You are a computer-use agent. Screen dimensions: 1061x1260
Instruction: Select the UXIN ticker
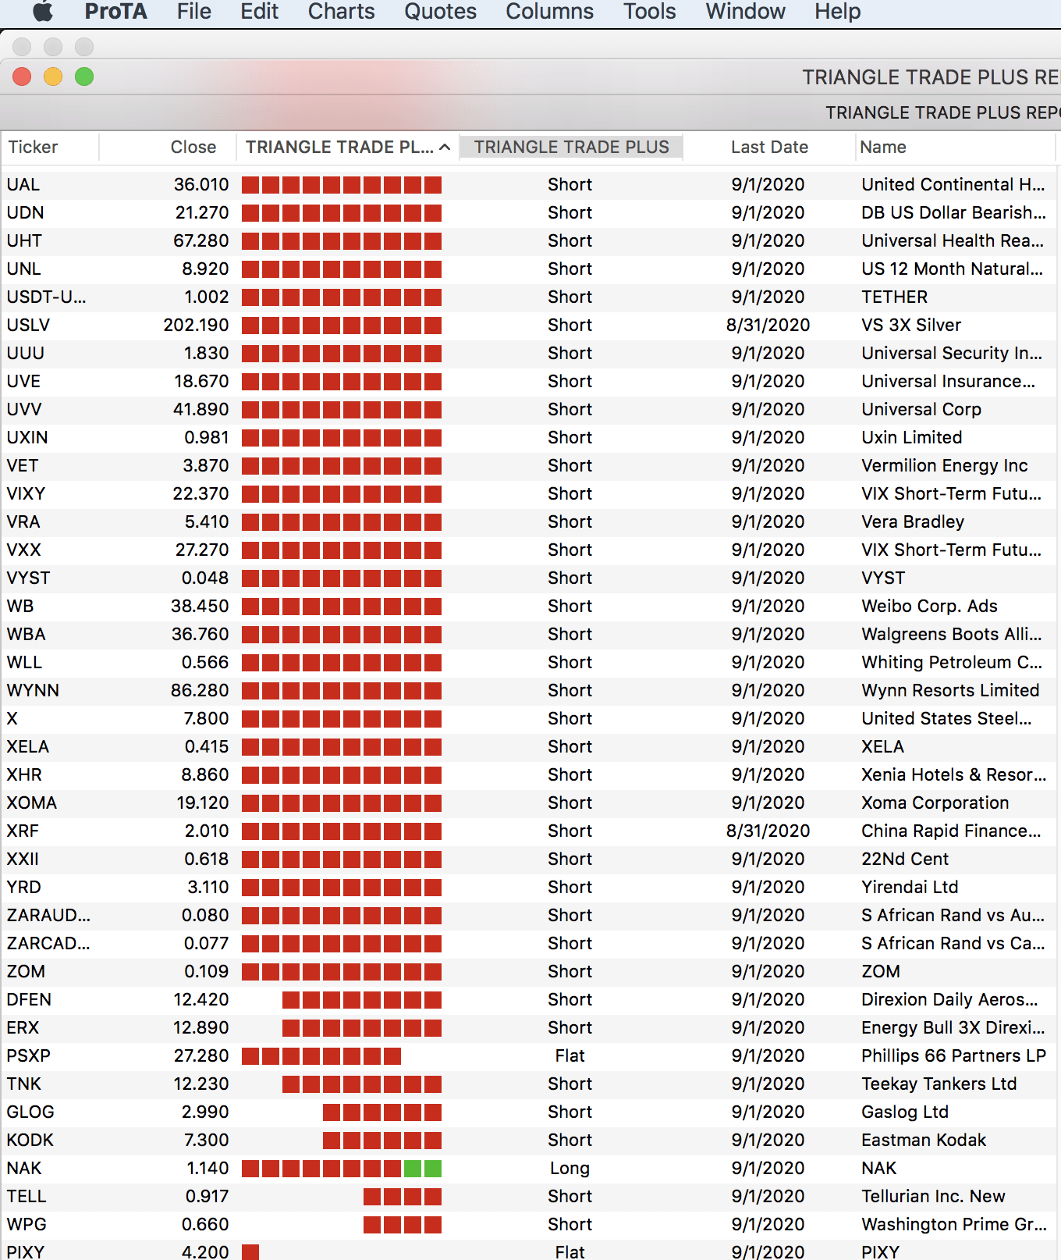29,437
